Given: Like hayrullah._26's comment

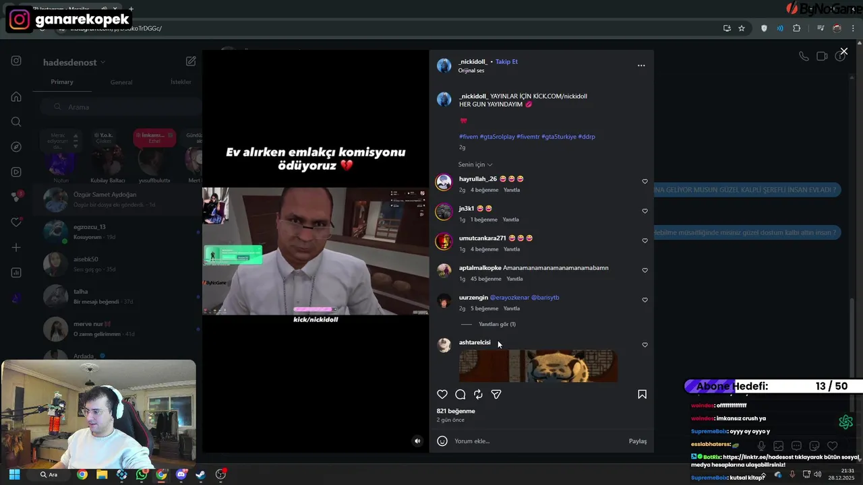Looking at the screenshot, I should click(x=645, y=181).
